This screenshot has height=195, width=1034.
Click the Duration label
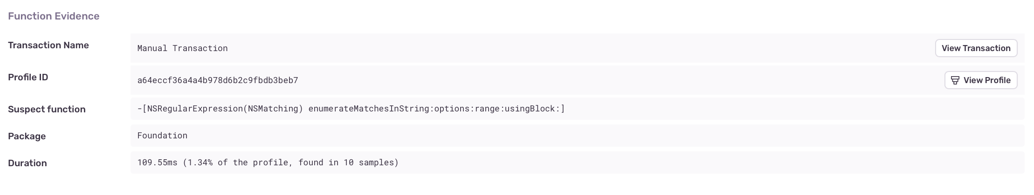coord(28,163)
